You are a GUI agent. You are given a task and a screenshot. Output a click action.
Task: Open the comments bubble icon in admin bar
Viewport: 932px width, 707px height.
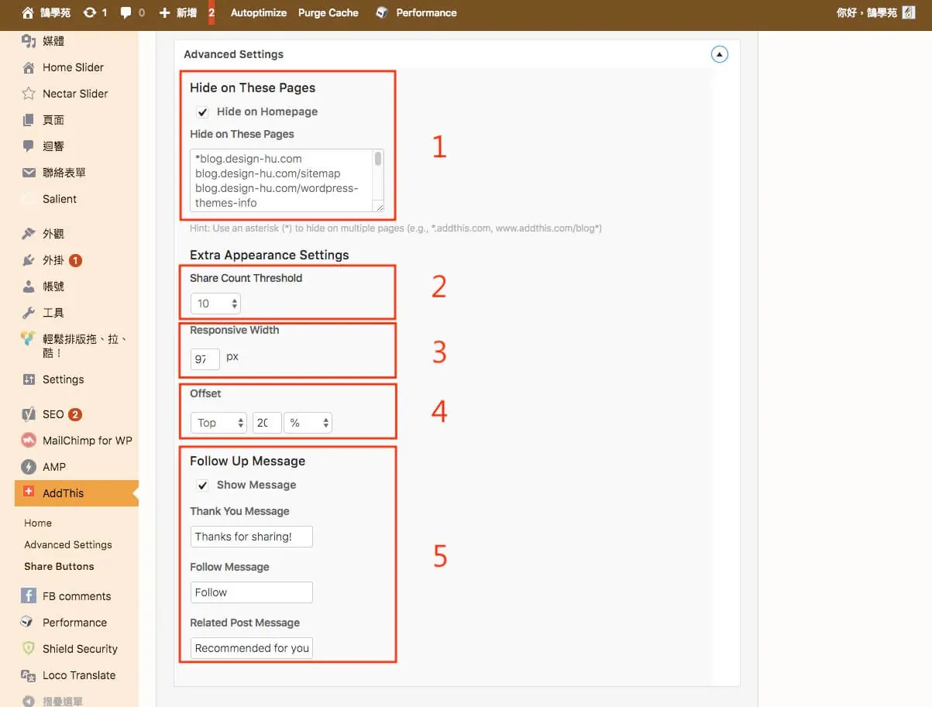(x=126, y=12)
